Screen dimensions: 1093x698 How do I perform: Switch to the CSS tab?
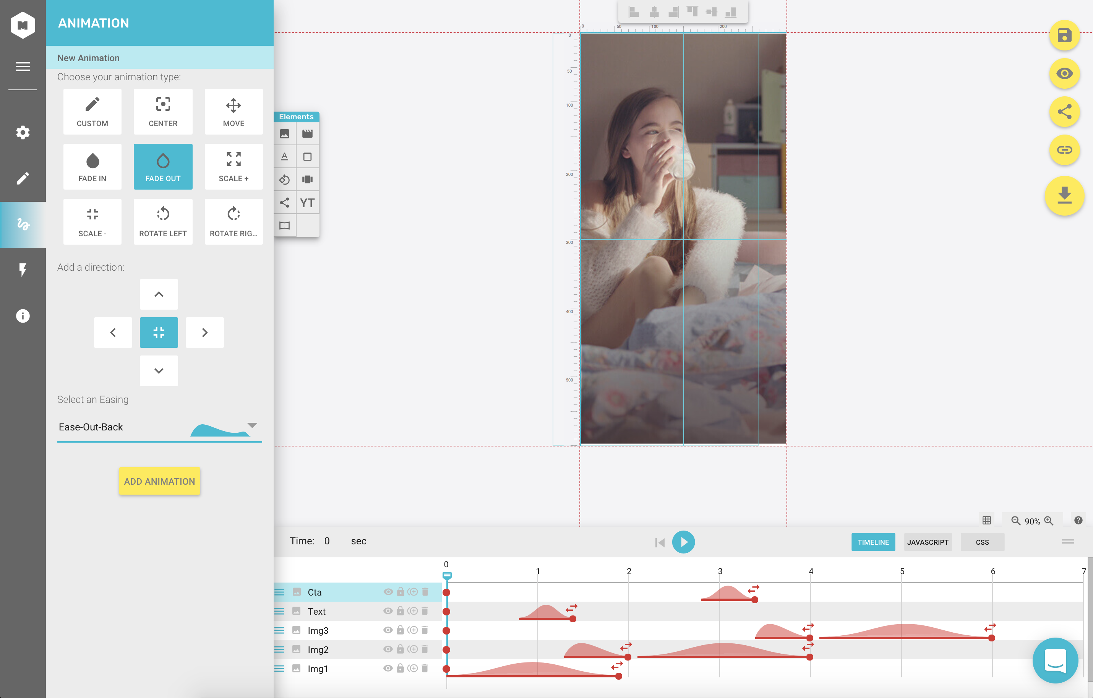tap(982, 542)
